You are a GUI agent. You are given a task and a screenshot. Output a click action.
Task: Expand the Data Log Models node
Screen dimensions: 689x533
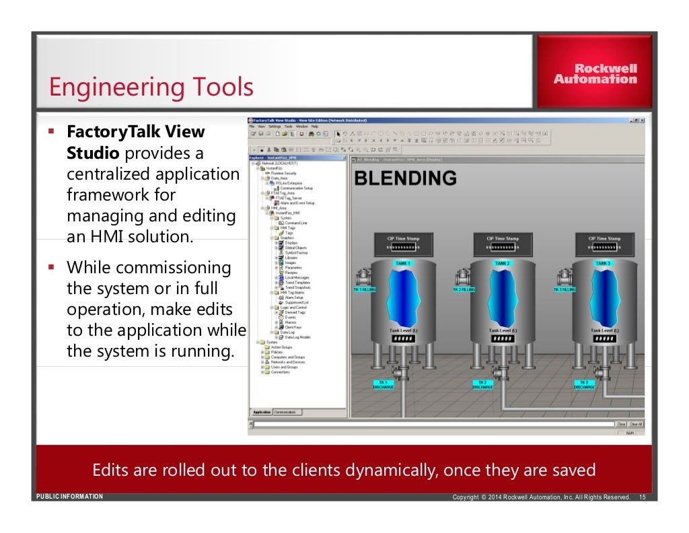(x=277, y=337)
